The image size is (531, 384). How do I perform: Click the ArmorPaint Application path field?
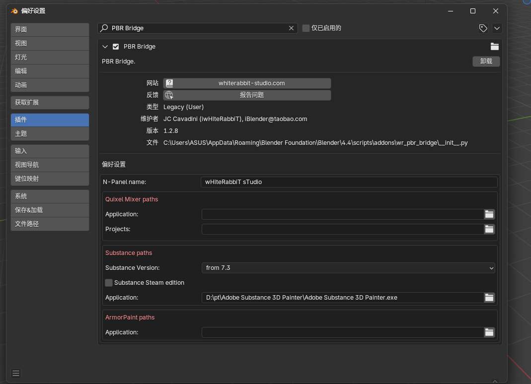tap(343, 332)
